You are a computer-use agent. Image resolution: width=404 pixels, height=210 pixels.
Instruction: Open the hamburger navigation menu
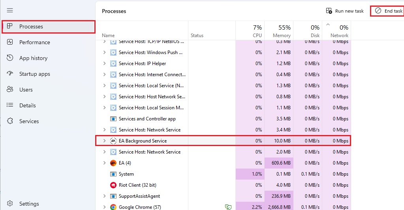pos(10,11)
